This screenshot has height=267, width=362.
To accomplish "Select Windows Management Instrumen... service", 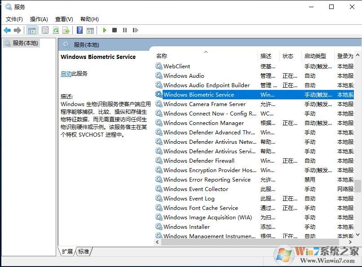I will pyautogui.click(x=209, y=236).
